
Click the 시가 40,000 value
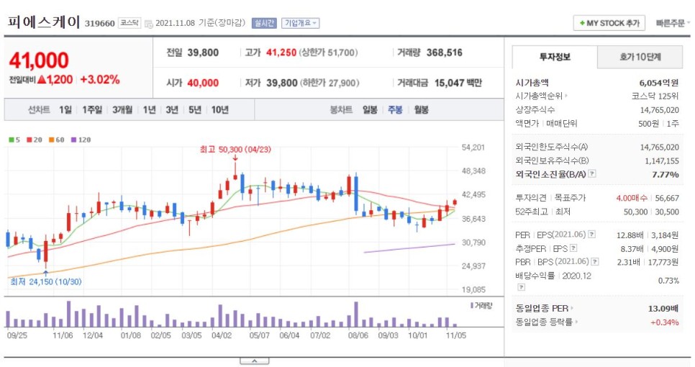(203, 83)
